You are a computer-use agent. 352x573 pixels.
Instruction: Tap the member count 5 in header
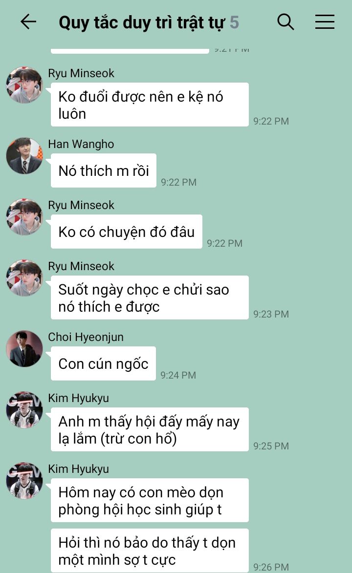pos(234,22)
